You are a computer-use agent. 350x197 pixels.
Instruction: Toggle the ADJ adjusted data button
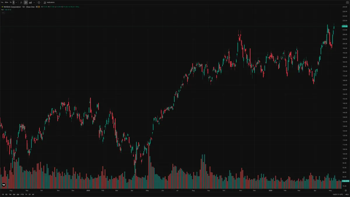pos(347,194)
